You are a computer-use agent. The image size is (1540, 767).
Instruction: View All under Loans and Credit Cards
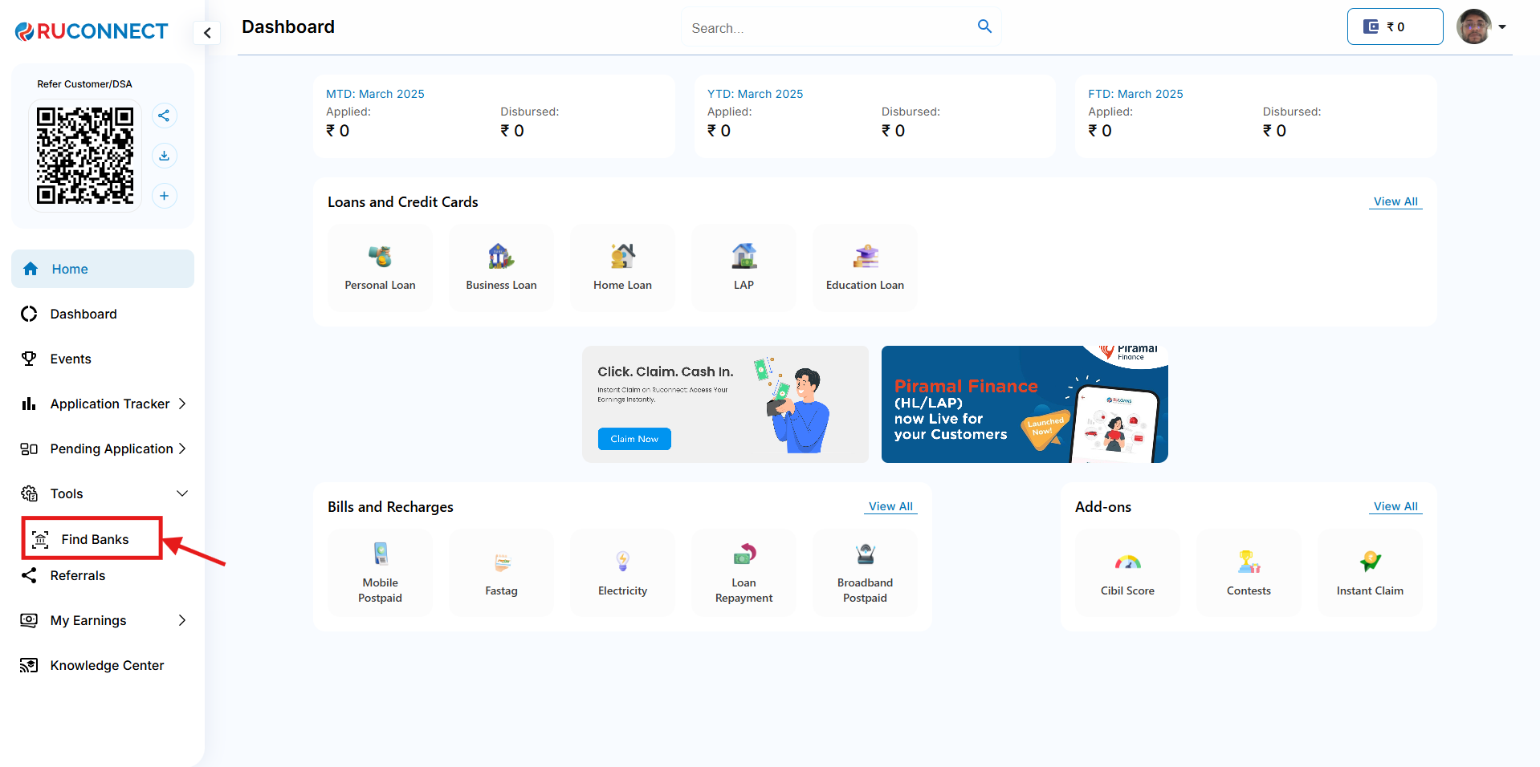tap(1395, 201)
